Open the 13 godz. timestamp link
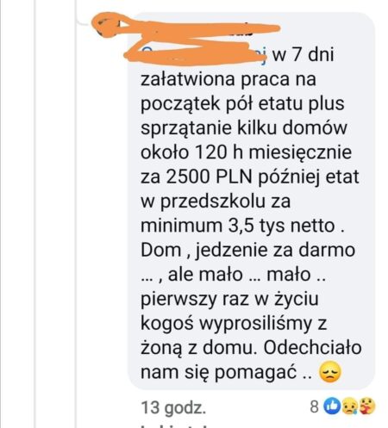 (173, 407)
